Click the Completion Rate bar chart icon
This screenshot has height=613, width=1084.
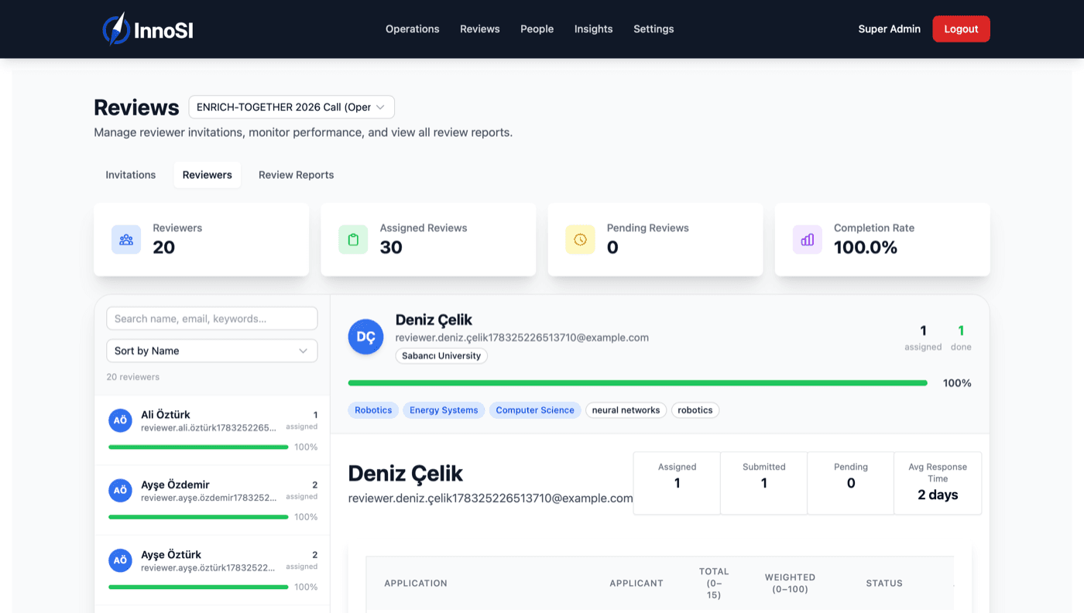click(x=808, y=240)
